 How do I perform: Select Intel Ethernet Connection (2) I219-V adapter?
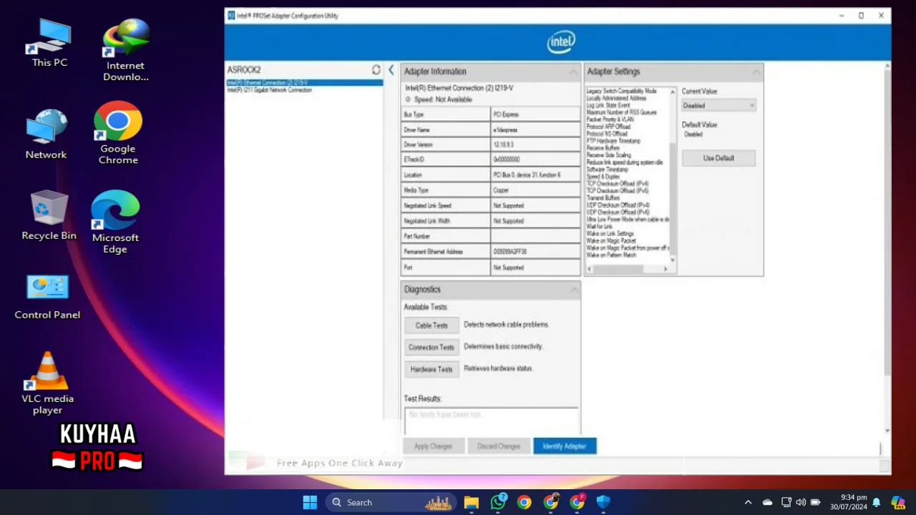pos(304,83)
